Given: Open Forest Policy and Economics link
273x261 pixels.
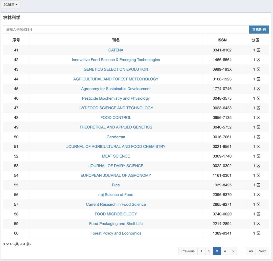Looking at the screenshot, I should point(116,233).
